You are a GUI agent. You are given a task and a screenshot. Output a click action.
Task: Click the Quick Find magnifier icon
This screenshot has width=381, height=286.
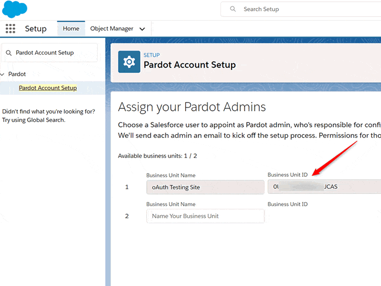click(9, 53)
